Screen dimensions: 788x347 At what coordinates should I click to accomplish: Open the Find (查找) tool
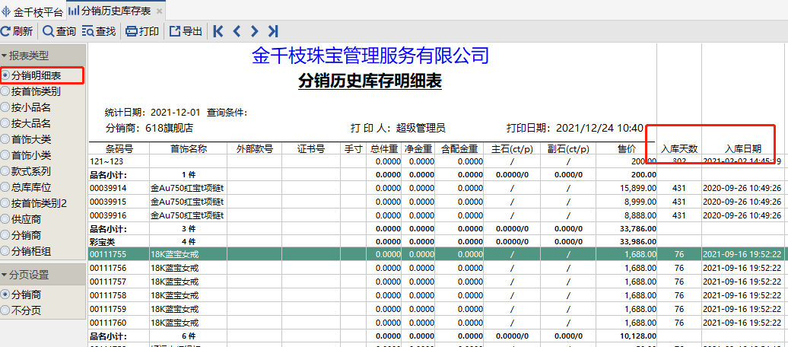click(87, 31)
